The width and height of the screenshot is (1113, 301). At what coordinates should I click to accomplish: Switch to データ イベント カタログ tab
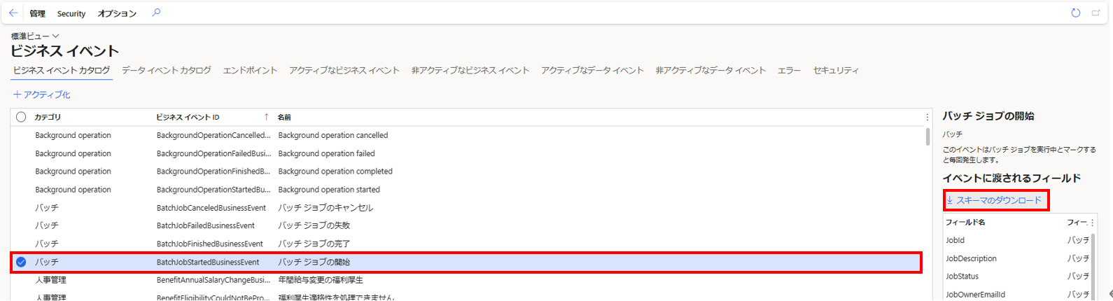tap(167, 70)
